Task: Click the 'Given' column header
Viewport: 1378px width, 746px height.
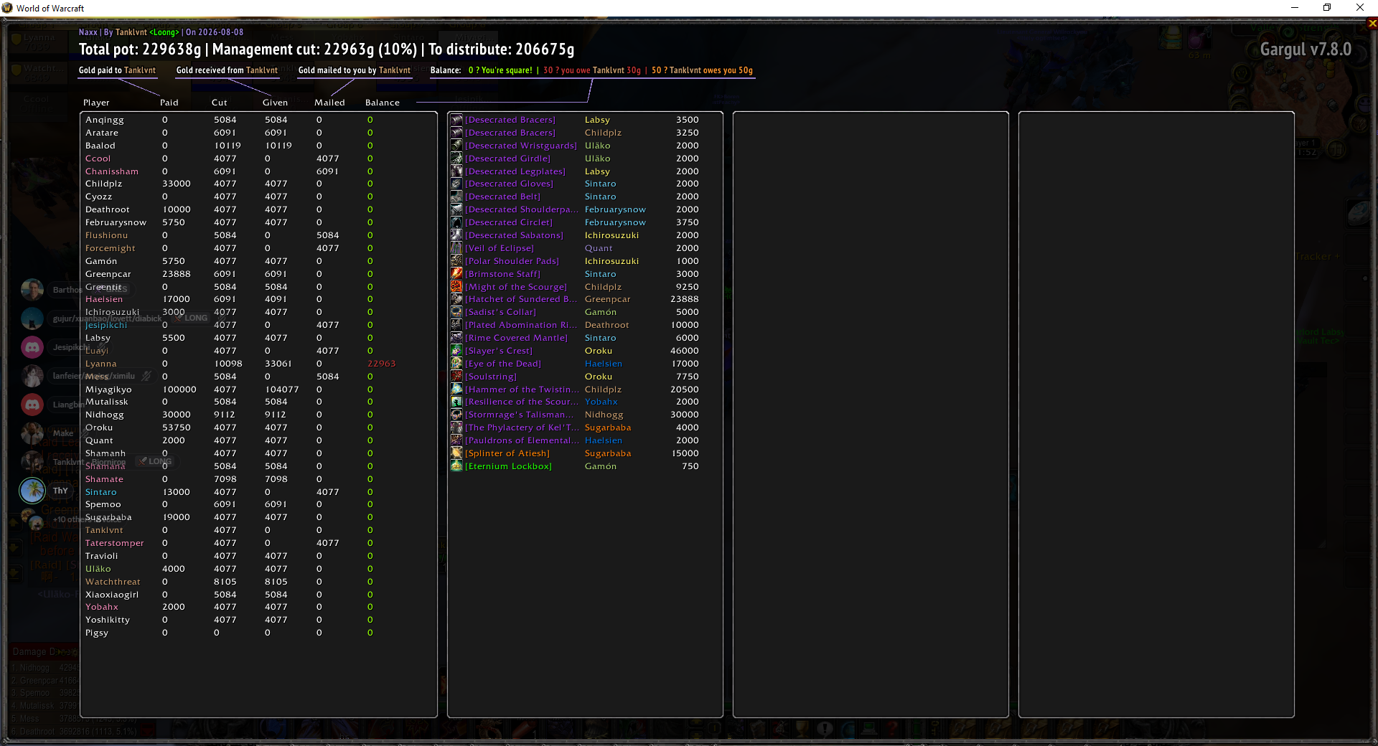Action: tap(275, 103)
